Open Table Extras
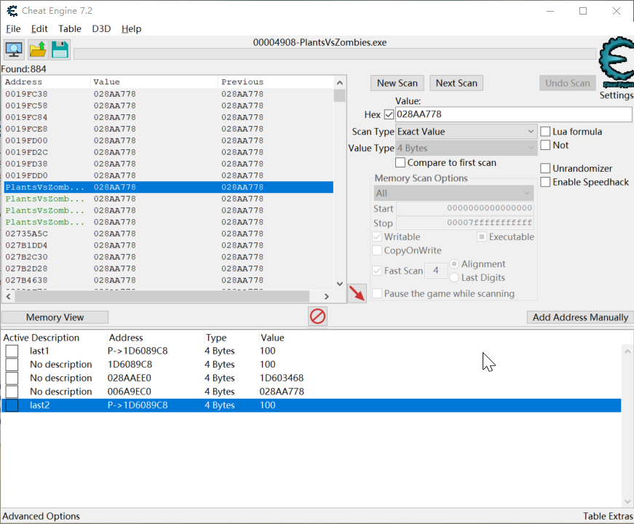 608,516
